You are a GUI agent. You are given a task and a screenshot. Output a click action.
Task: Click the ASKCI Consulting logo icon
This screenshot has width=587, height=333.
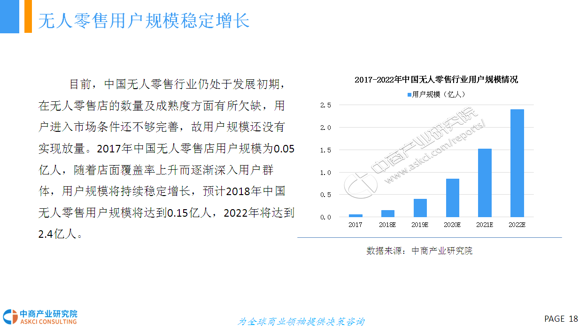click(x=10, y=317)
